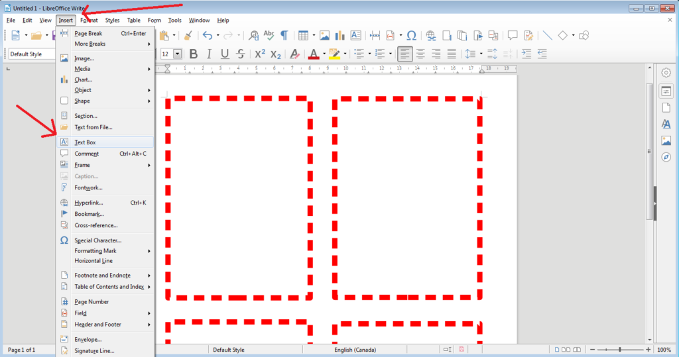Click the 100% zoom level text
The image size is (679, 357).
(664, 350)
